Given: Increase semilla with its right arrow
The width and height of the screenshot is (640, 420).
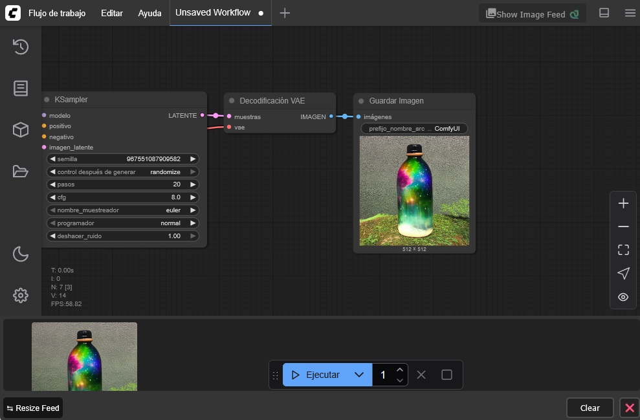Looking at the screenshot, I should point(193,159).
